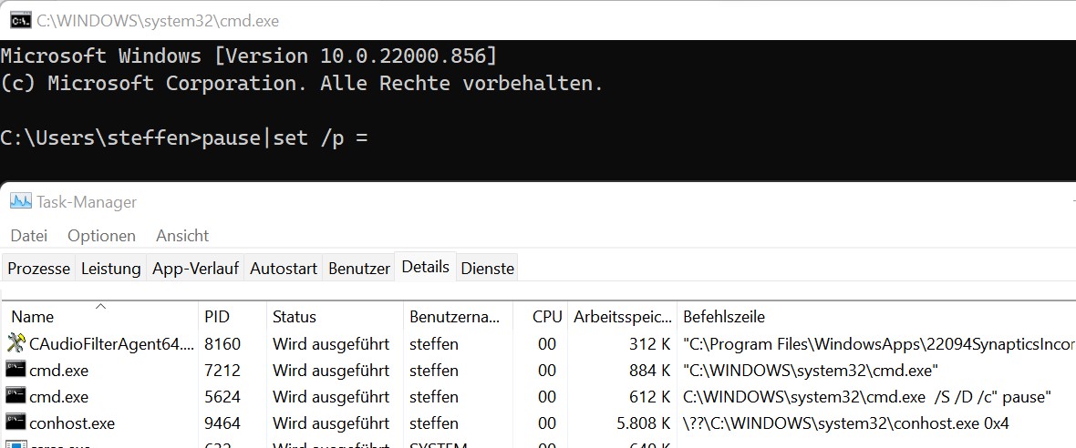Click memory value 5.808 K
Viewport: 1076px width, 448px height.
click(x=644, y=423)
